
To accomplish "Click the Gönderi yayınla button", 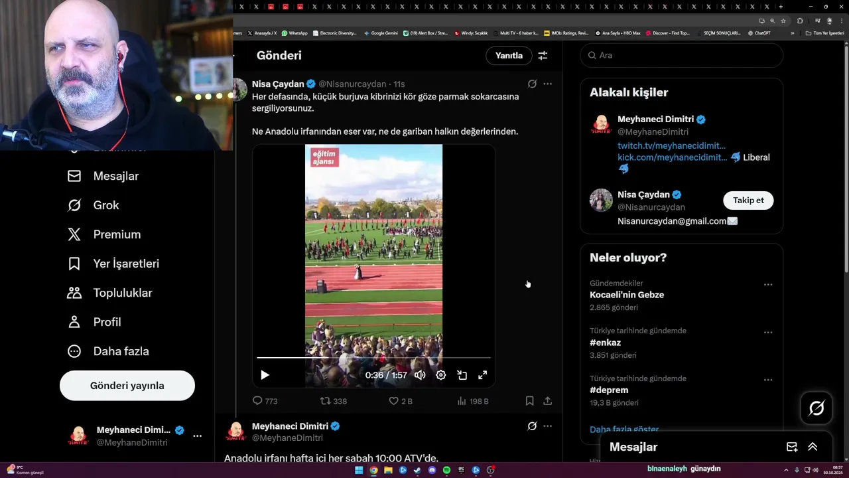I will (x=127, y=386).
